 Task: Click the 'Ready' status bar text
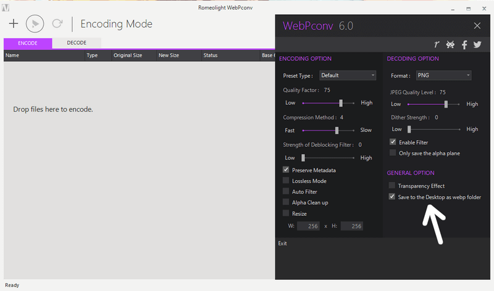(12, 285)
